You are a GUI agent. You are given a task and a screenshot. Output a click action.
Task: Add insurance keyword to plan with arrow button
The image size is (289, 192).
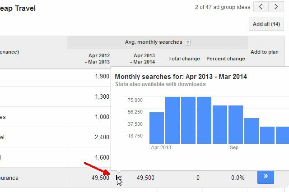point(266,177)
